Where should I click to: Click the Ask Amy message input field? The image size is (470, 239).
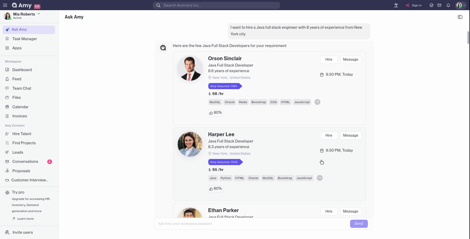252,224
